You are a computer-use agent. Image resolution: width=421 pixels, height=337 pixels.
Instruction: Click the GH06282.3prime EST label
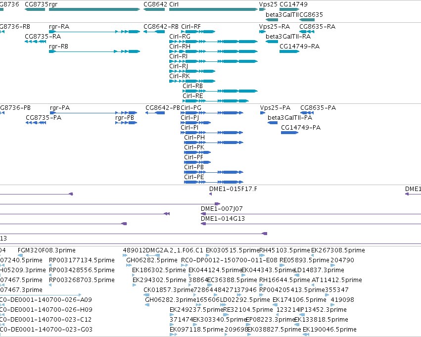171,300
